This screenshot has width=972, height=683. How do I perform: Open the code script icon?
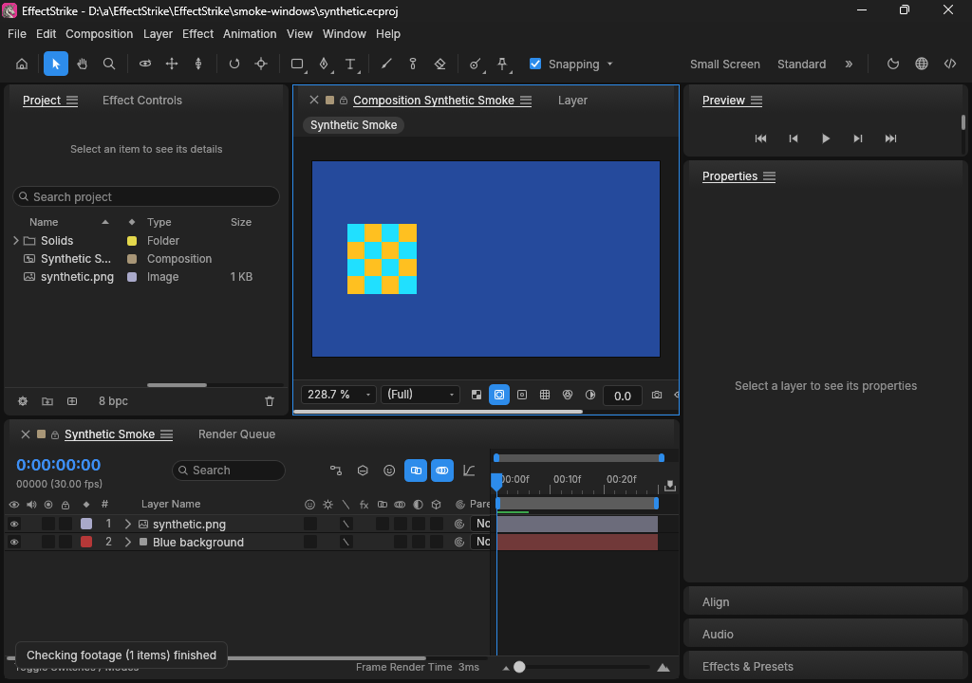point(950,64)
